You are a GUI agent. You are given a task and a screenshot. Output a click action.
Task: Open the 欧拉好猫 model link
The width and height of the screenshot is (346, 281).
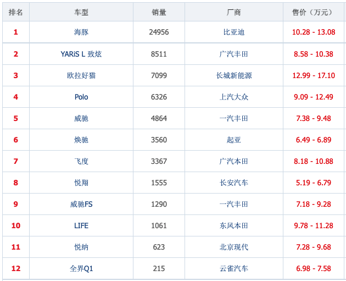click(81, 75)
